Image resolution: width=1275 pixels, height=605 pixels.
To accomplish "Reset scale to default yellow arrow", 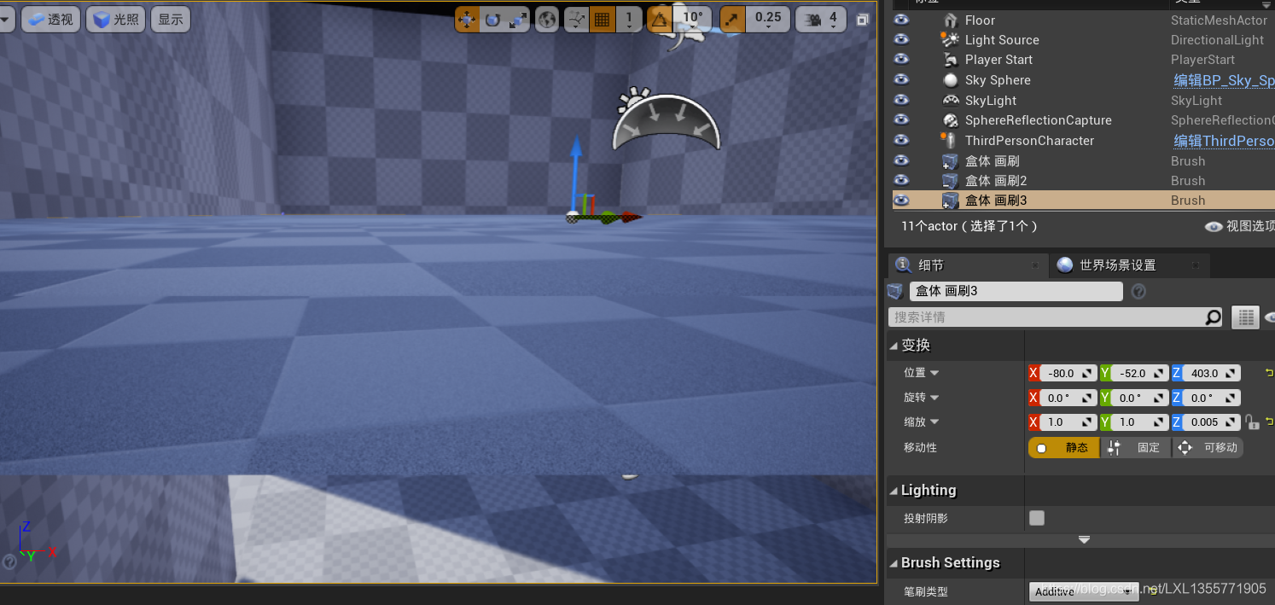I will [1269, 422].
